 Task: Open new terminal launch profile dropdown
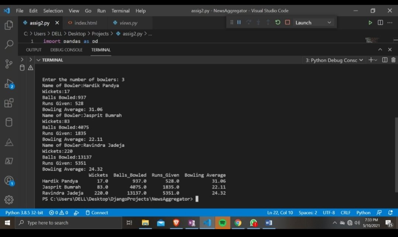point(376,60)
